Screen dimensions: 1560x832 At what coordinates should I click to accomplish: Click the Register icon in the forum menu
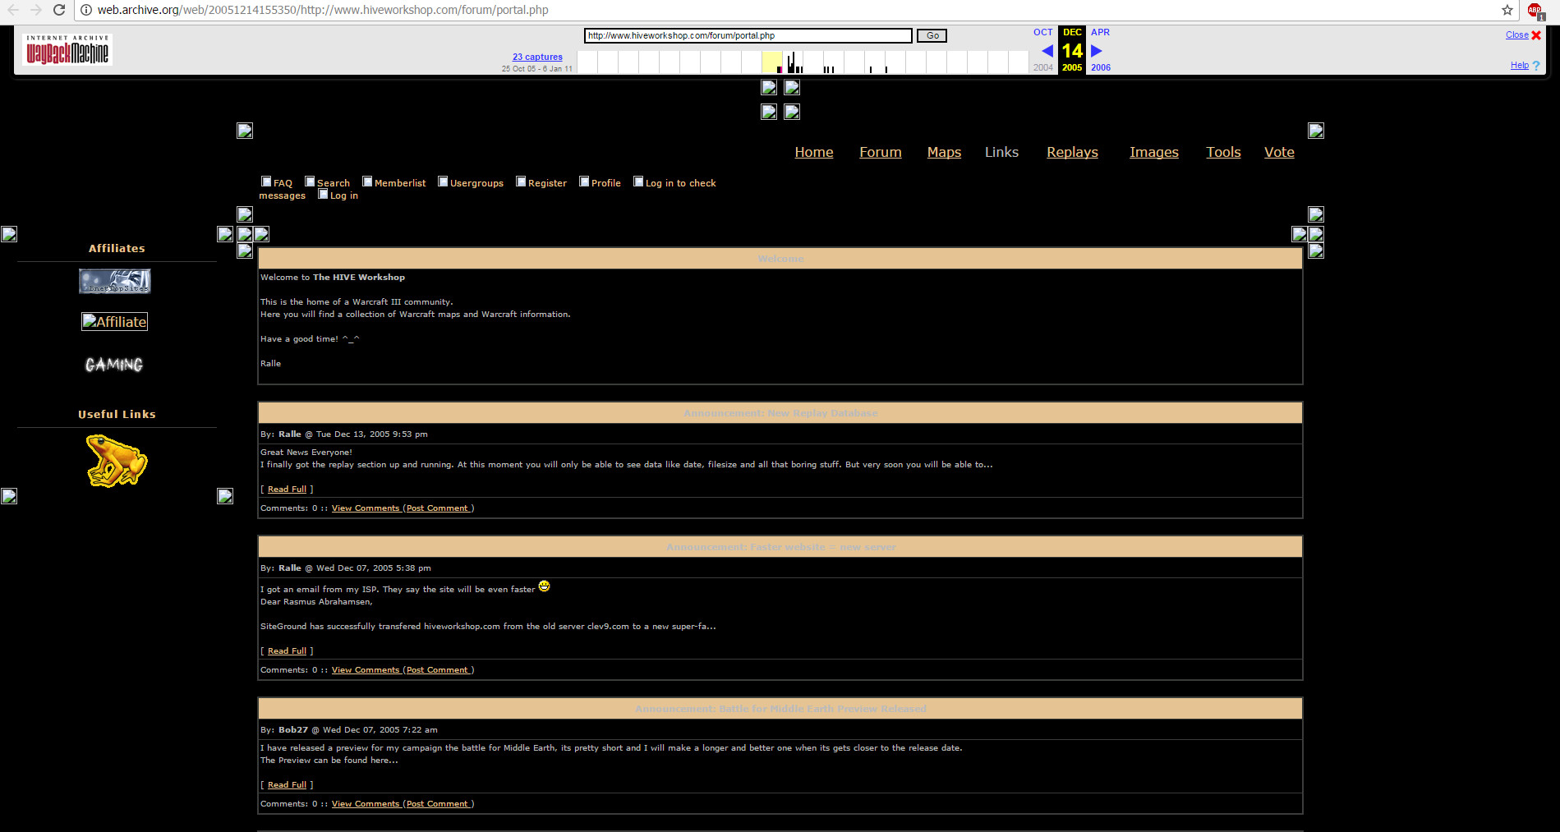click(x=521, y=182)
